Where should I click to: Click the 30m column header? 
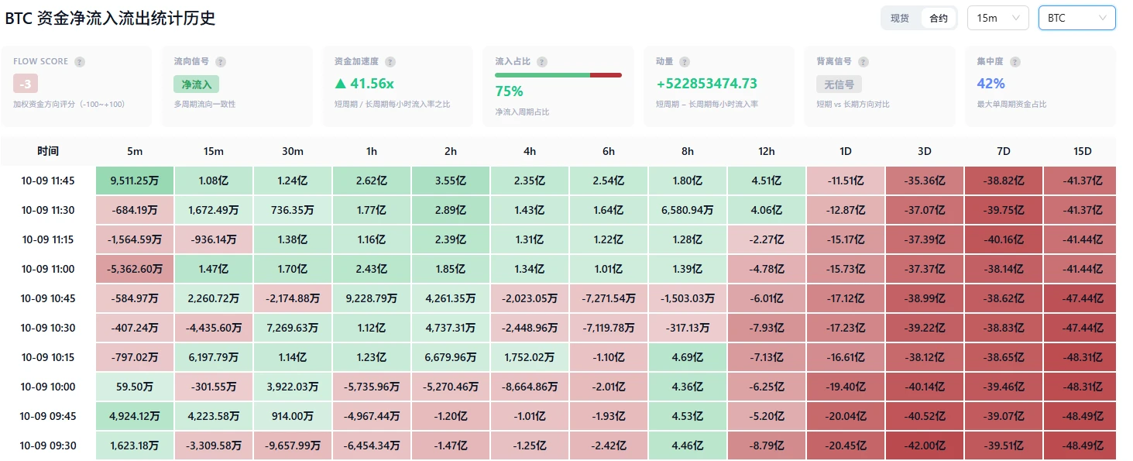pyautogui.click(x=293, y=151)
